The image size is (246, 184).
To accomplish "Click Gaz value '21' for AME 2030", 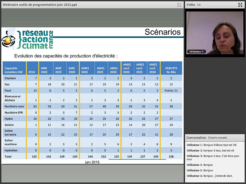I will click(76, 85).
